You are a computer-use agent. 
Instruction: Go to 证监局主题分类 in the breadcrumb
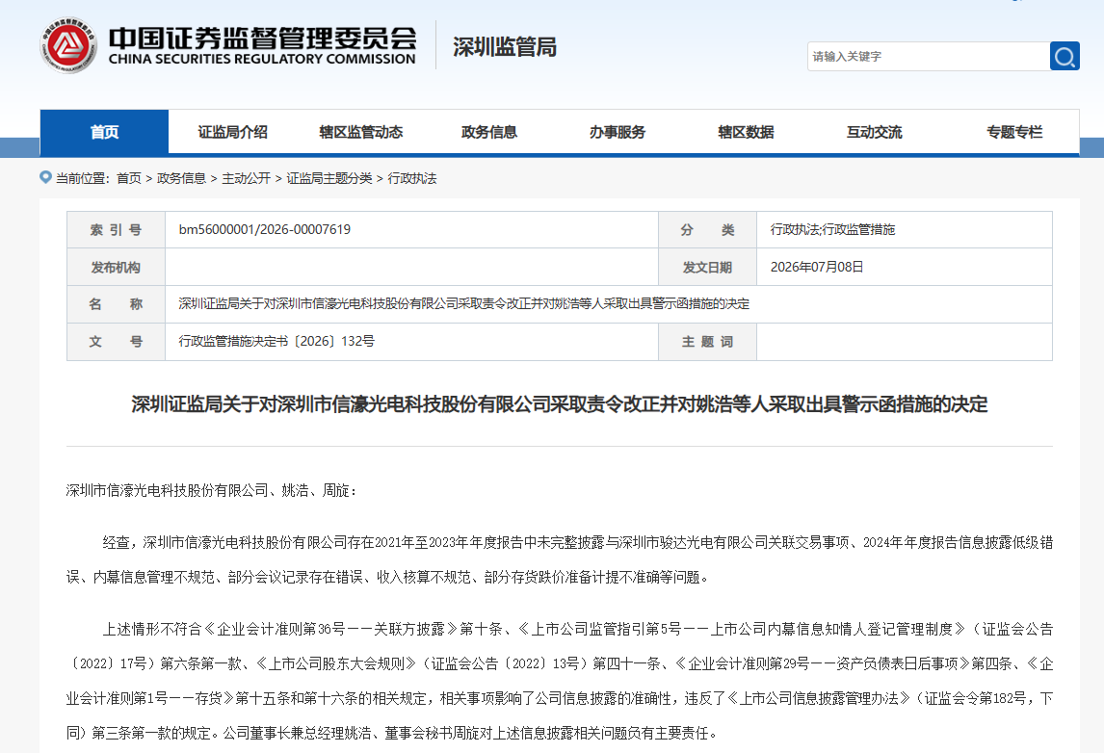click(329, 179)
